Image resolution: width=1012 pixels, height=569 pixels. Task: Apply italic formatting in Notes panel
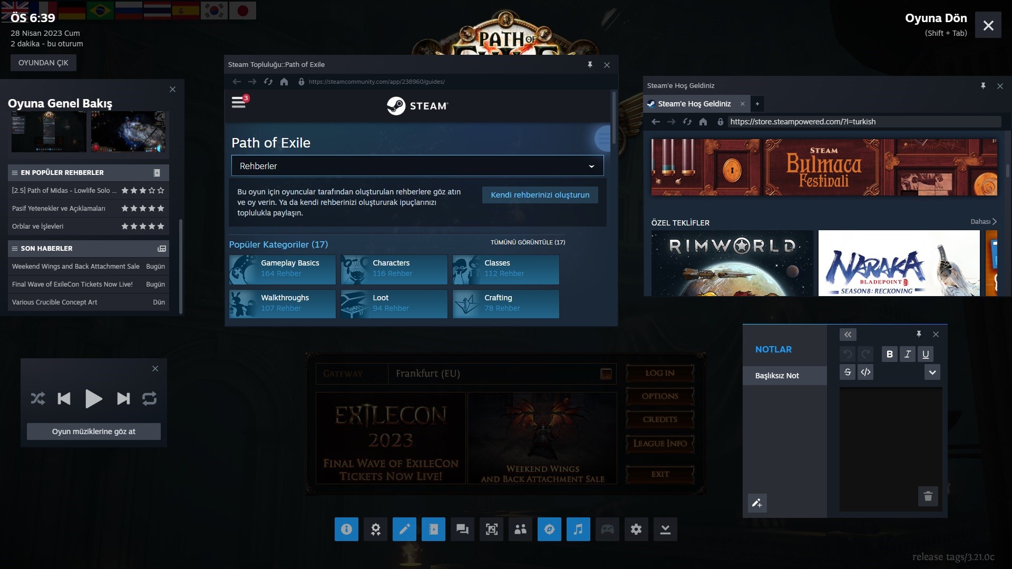click(x=908, y=354)
